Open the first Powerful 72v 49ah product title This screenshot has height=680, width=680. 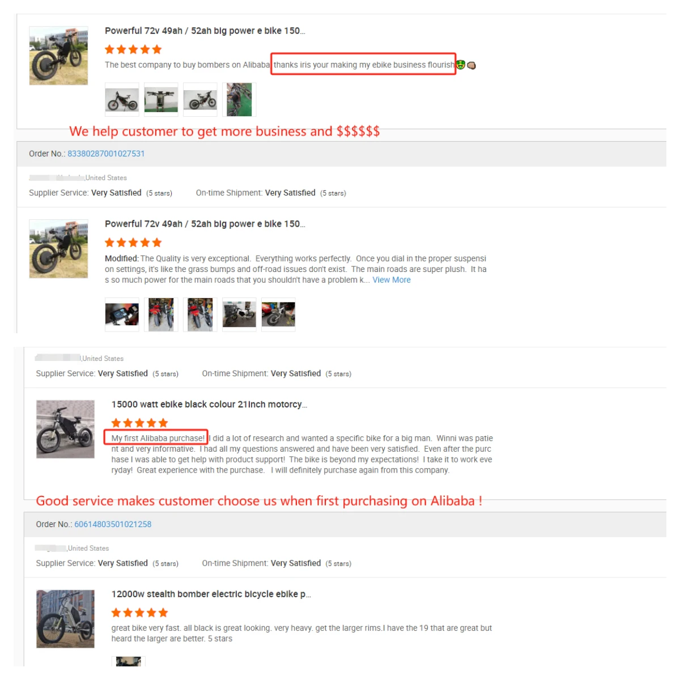[205, 31]
